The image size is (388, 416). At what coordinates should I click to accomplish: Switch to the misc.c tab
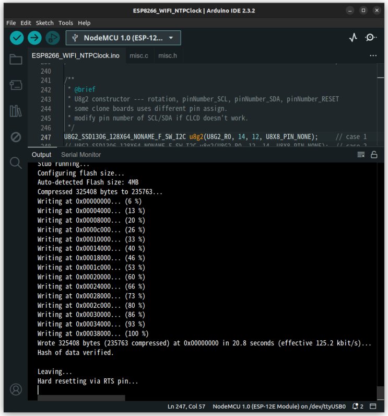click(139, 55)
